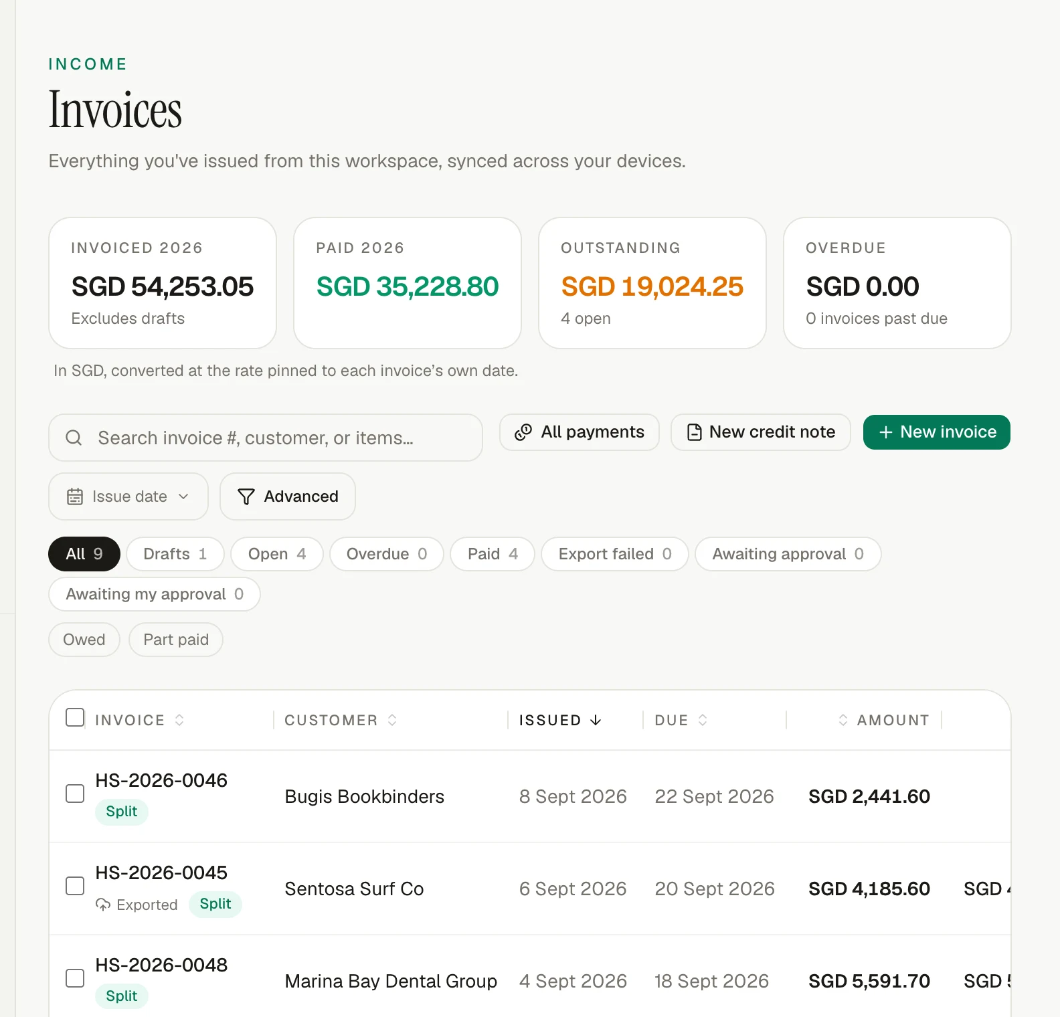Click the Split badge on HS-2026-0046

(122, 812)
